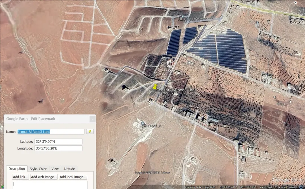The height and width of the screenshot is (189, 305).
Task: Open the placemark icon chooser button
Action: (90, 132)
